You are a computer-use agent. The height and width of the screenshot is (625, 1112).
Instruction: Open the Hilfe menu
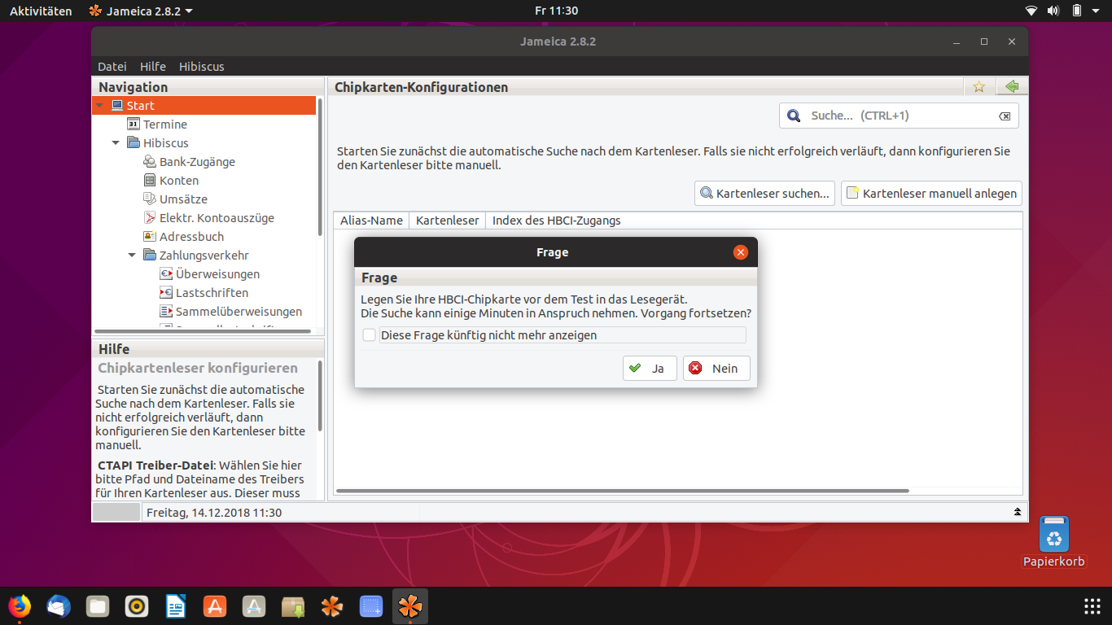coord(153,67)
